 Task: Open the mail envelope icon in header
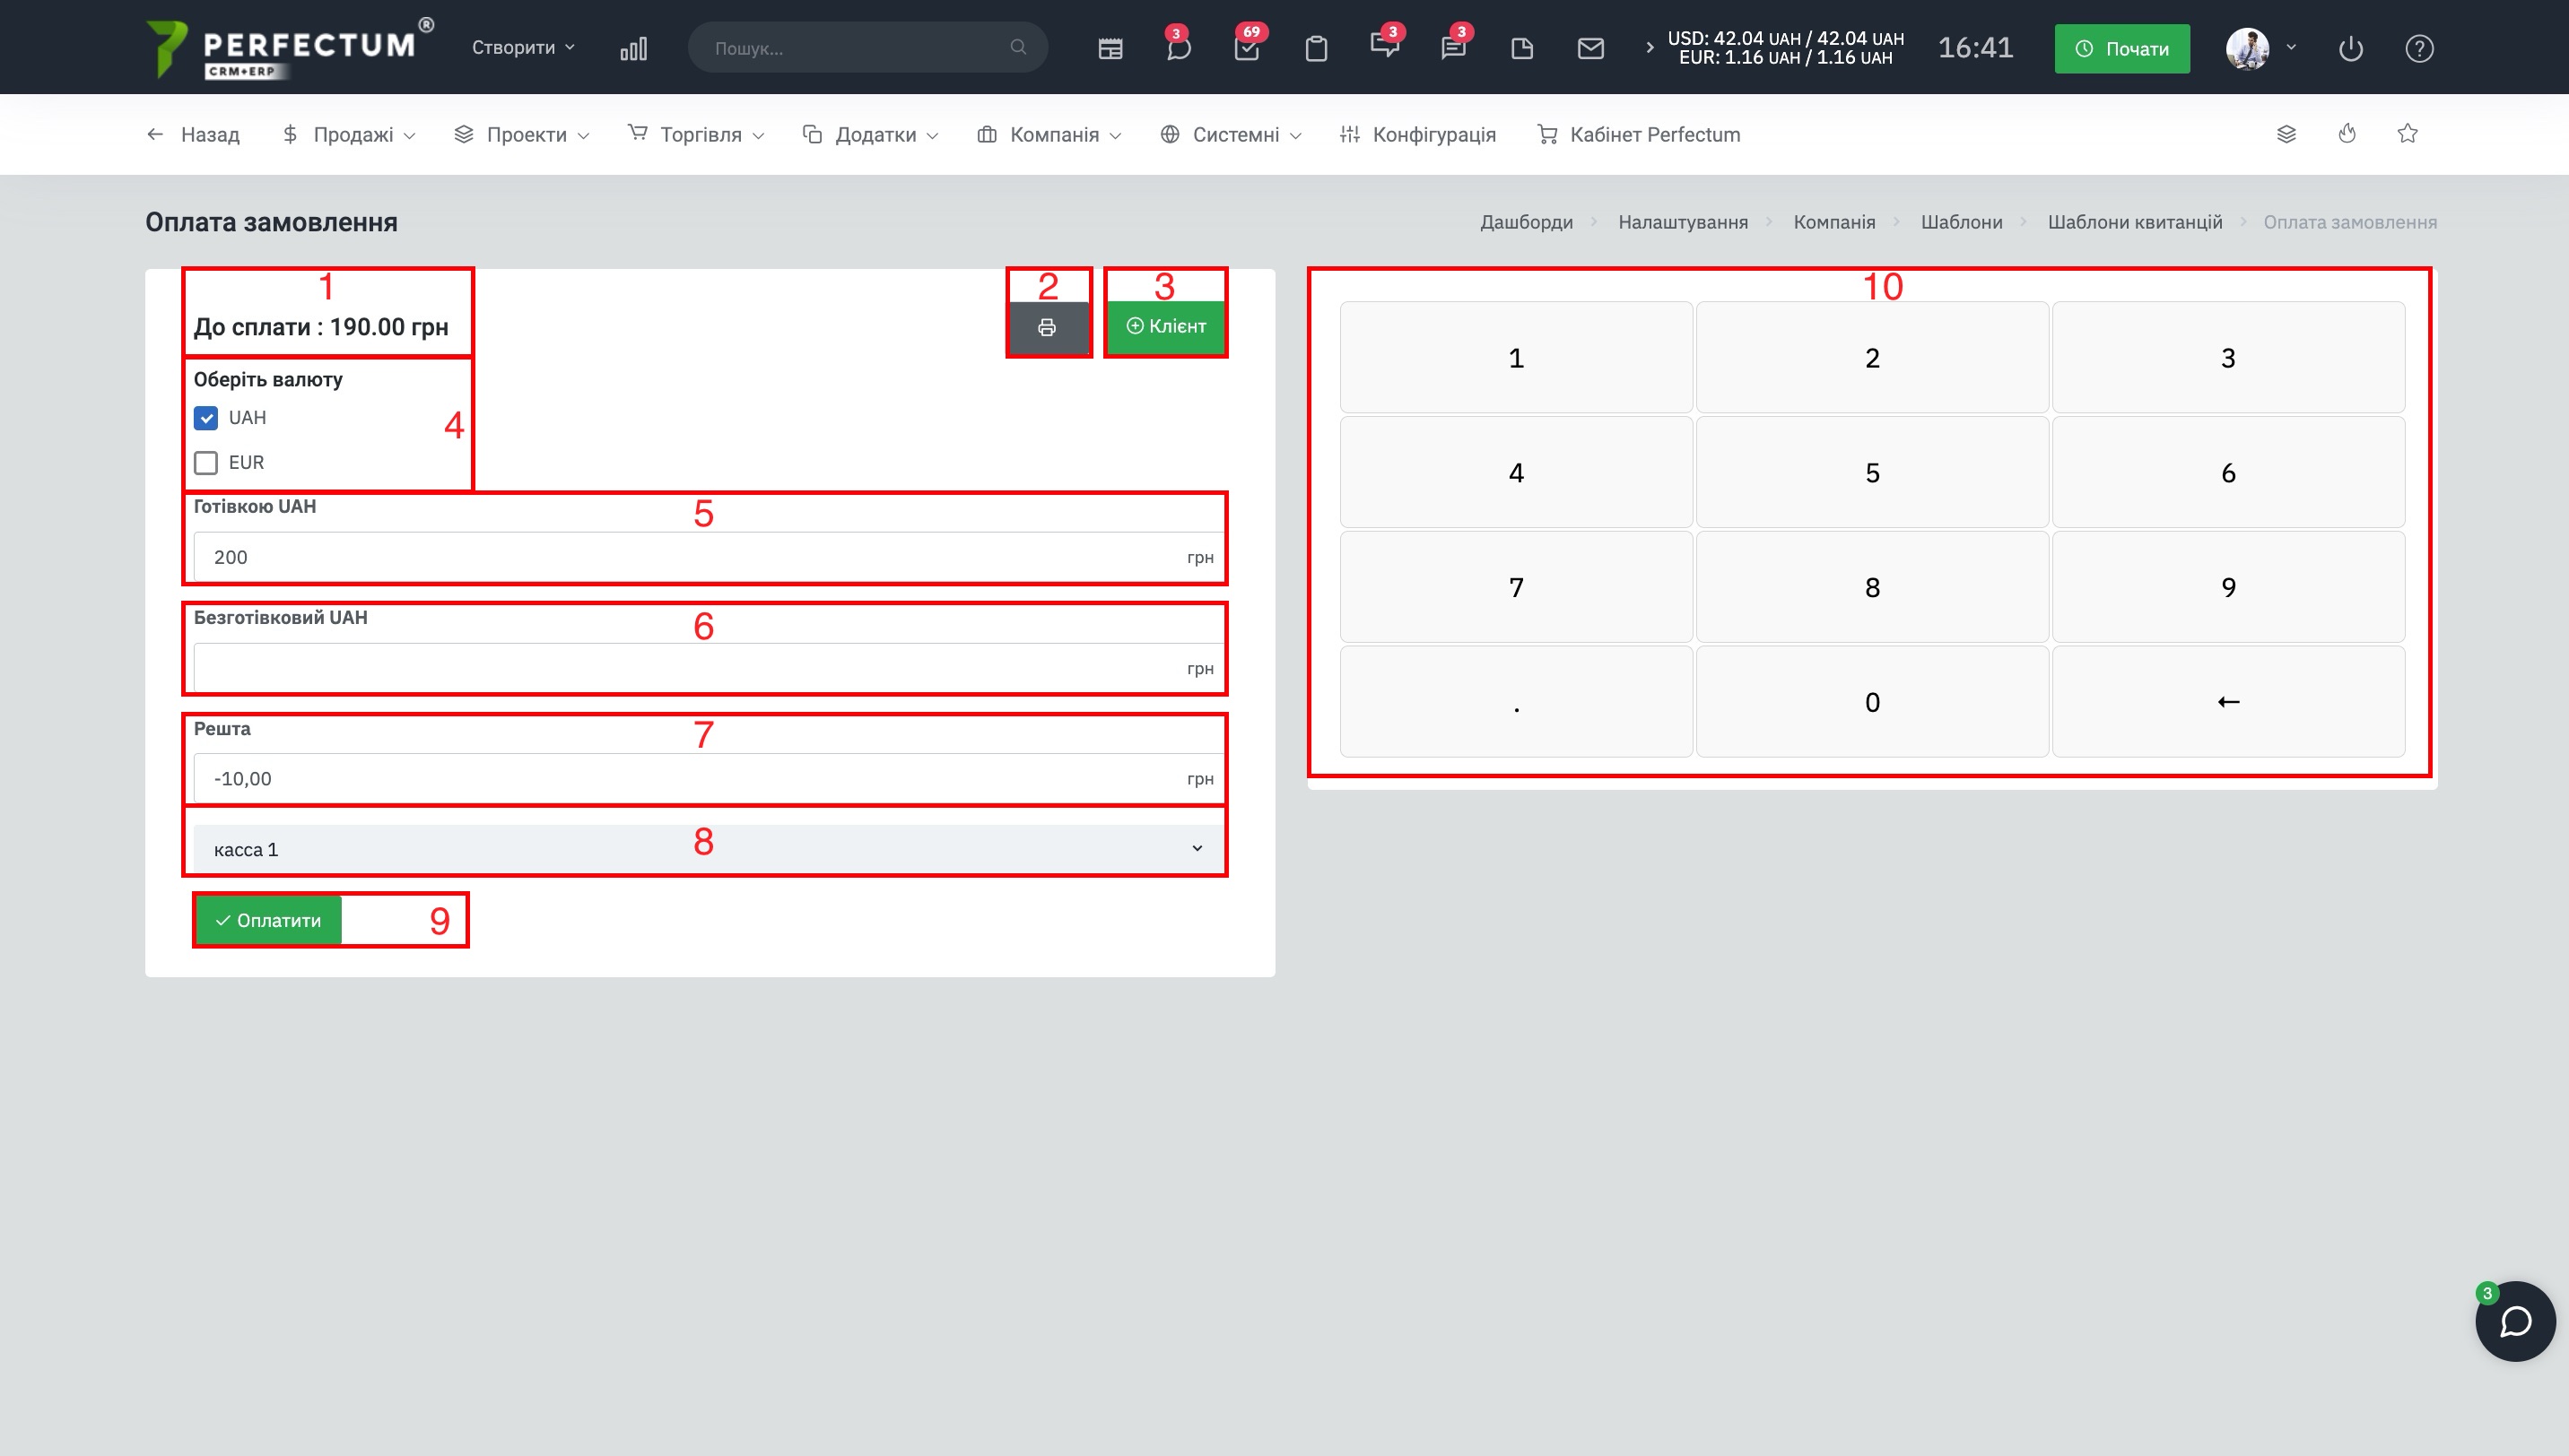pyautogui.click(x=1589, y=48)
